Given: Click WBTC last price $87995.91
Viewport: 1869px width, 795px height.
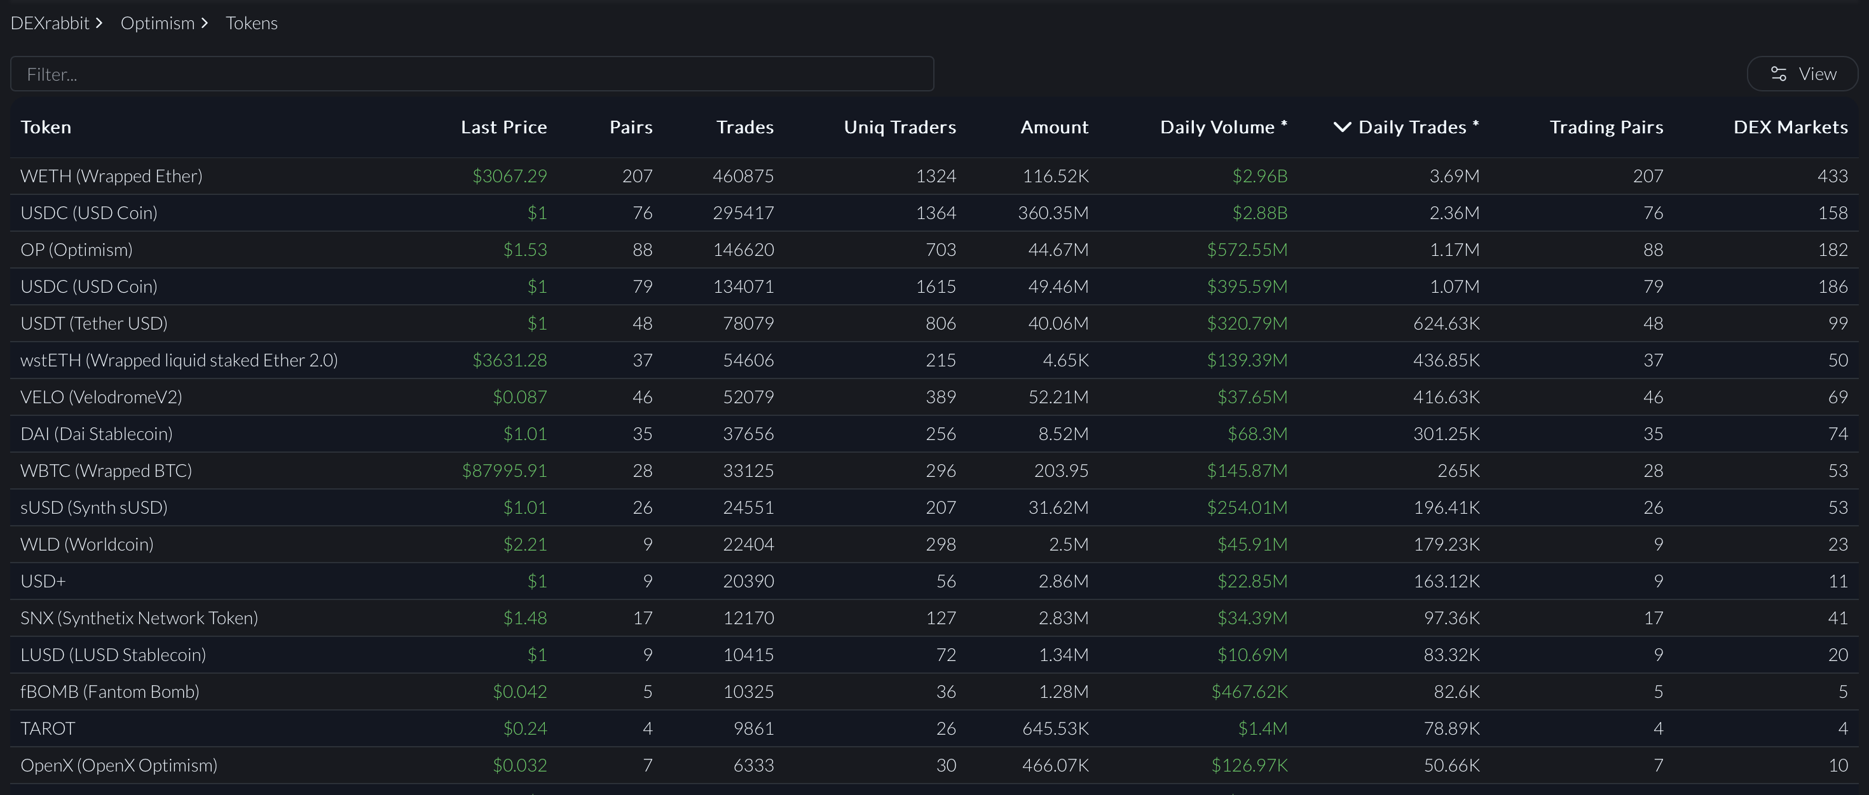Looking at the screenshot, I should 504,471.
